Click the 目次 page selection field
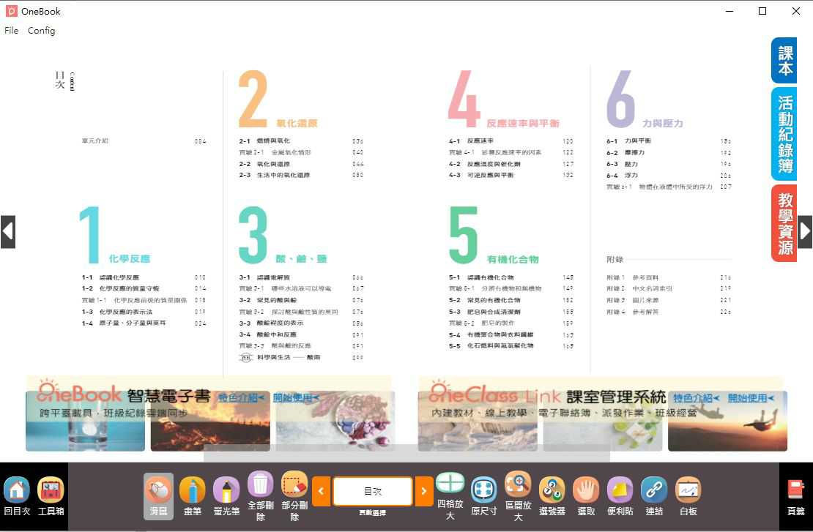The image size is (813, 532). pyautogui.click(x=373, y=491)
